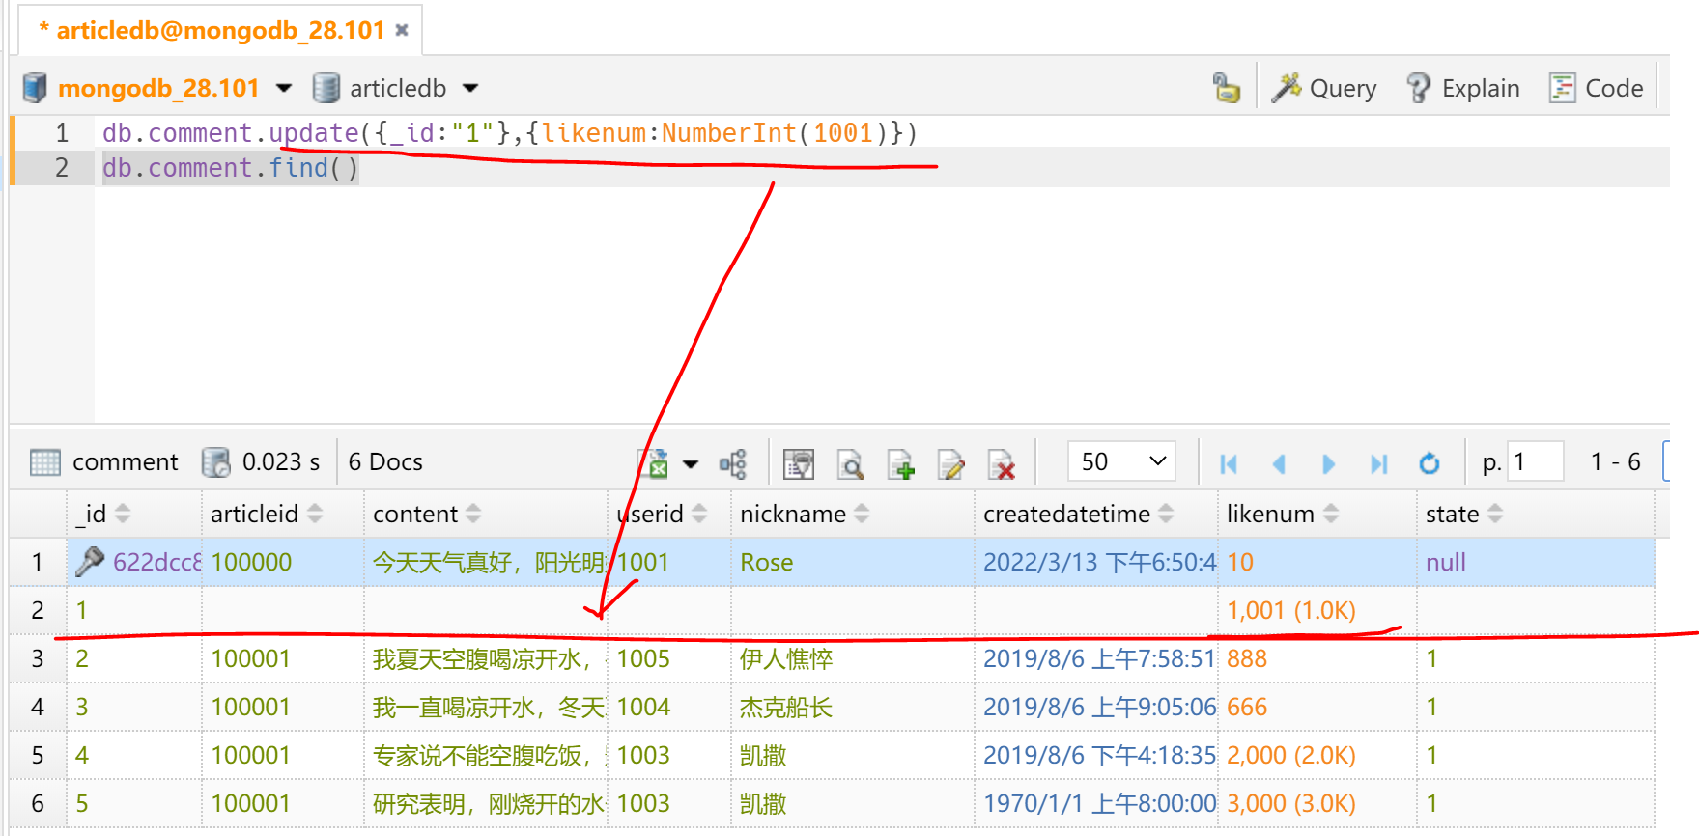Viewport: 1699px width, 836px height.
Task: Close the articledb@mongodb_28.101 tab
Action: point(402,30)
